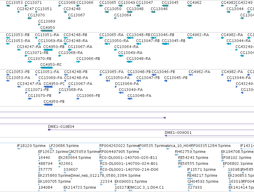
Task: Open the CG34248 gene label
Action: (x=72, y=9)
